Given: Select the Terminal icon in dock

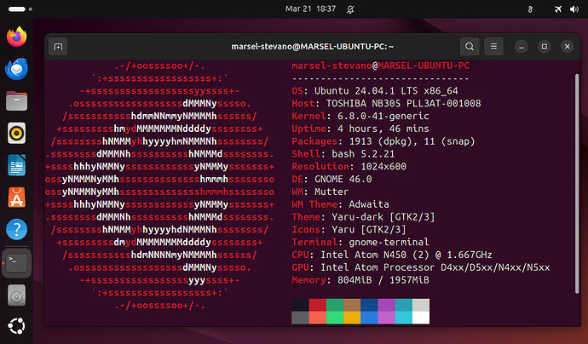Looking at the screenshot, I should (x=16, y=263).
